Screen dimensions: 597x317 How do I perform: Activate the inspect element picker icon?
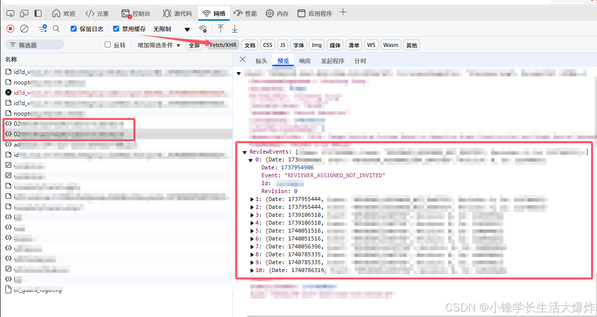pos(10,13)
